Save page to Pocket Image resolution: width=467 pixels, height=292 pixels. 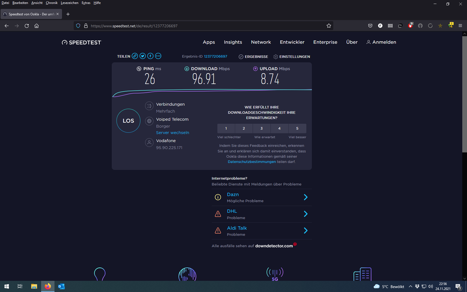(x=370, y=26)
